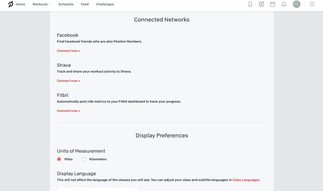Open the Schedule menu item
This screenshot has width=323, height=191.
[66, 4]
